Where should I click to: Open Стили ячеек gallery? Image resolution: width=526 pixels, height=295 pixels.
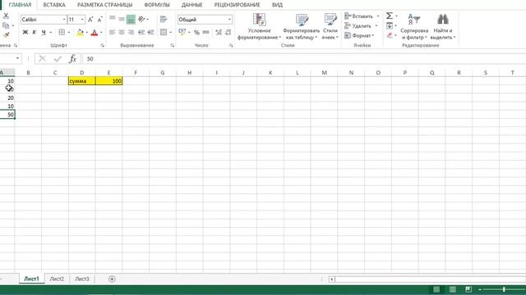tap(330, 27)
